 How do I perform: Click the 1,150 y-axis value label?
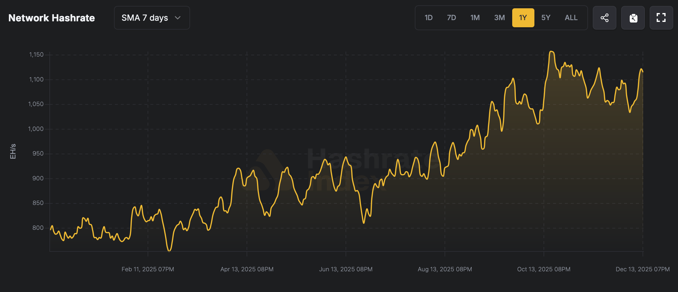pos(36,54)
